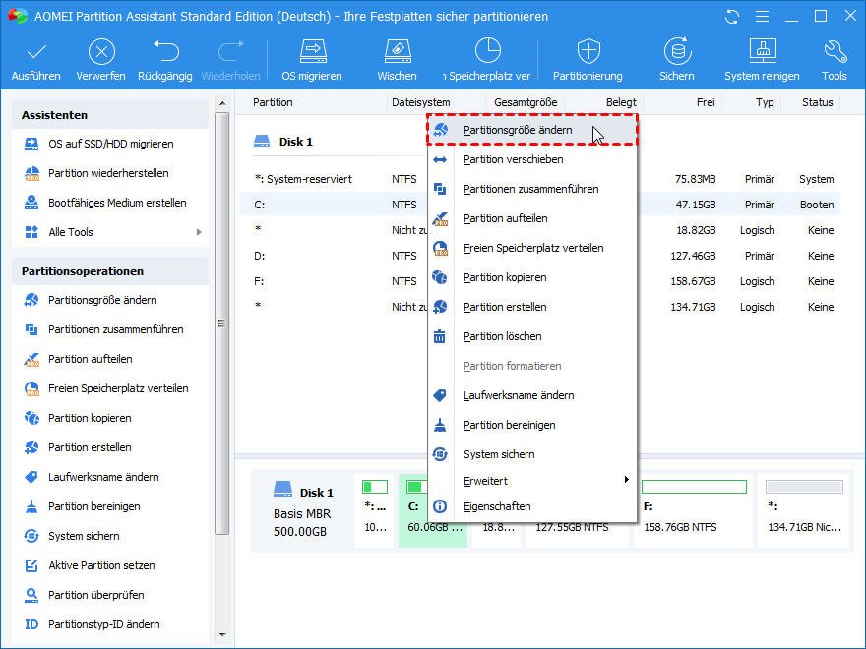Click the Dateisystem column header
This screenshot has width=866, height=649.
pyautogui.click(x=421, y=102)
